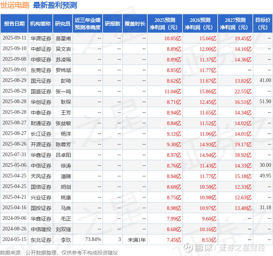Select the 报告日期 column header
This screenshot has width=273, height=256.
pos(14,24)
